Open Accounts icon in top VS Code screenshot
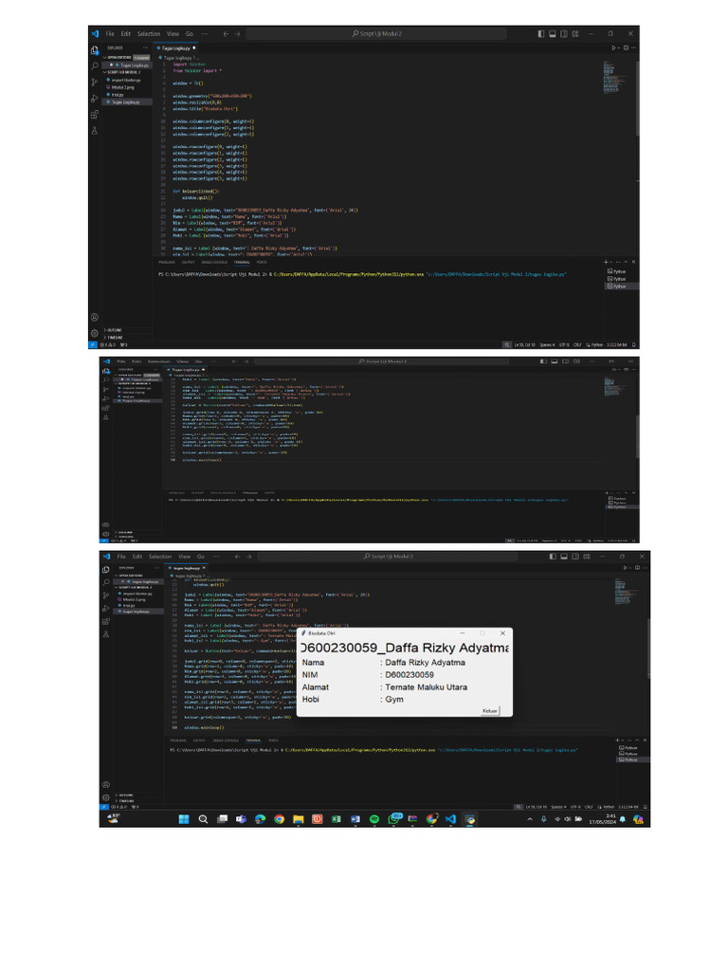 click(95, 317)
